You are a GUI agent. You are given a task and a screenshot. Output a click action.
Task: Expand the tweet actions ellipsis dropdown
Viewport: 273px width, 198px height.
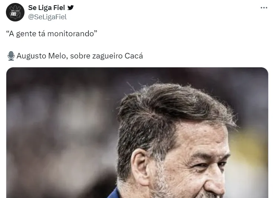tap(264, 8)
